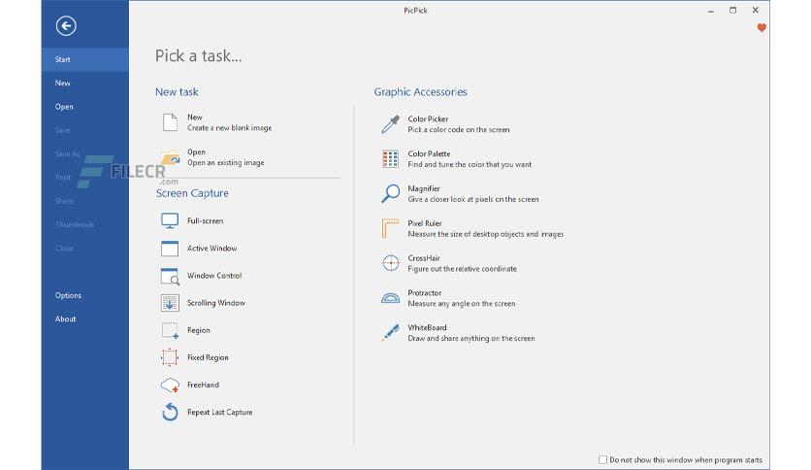Click the Scrolling Window capture icon

(170, 303)
